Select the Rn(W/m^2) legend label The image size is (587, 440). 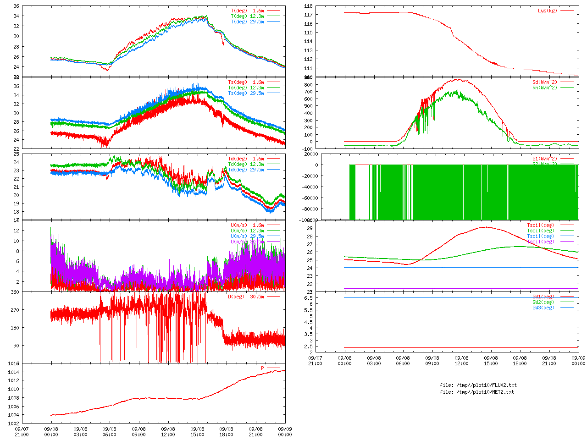click(x=545, y=88)
